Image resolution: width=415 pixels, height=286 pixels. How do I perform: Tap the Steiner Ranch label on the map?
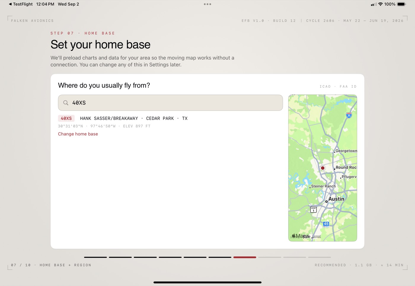tap(323, 186)
